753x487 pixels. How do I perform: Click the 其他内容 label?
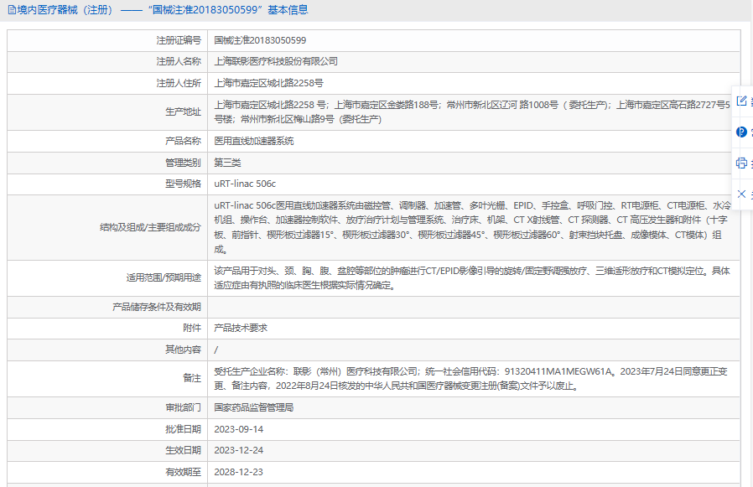(x=183, y=350)
